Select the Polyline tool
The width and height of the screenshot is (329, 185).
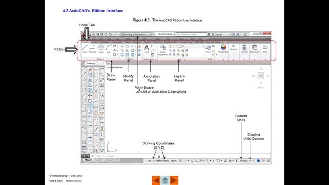coord(93,49)
